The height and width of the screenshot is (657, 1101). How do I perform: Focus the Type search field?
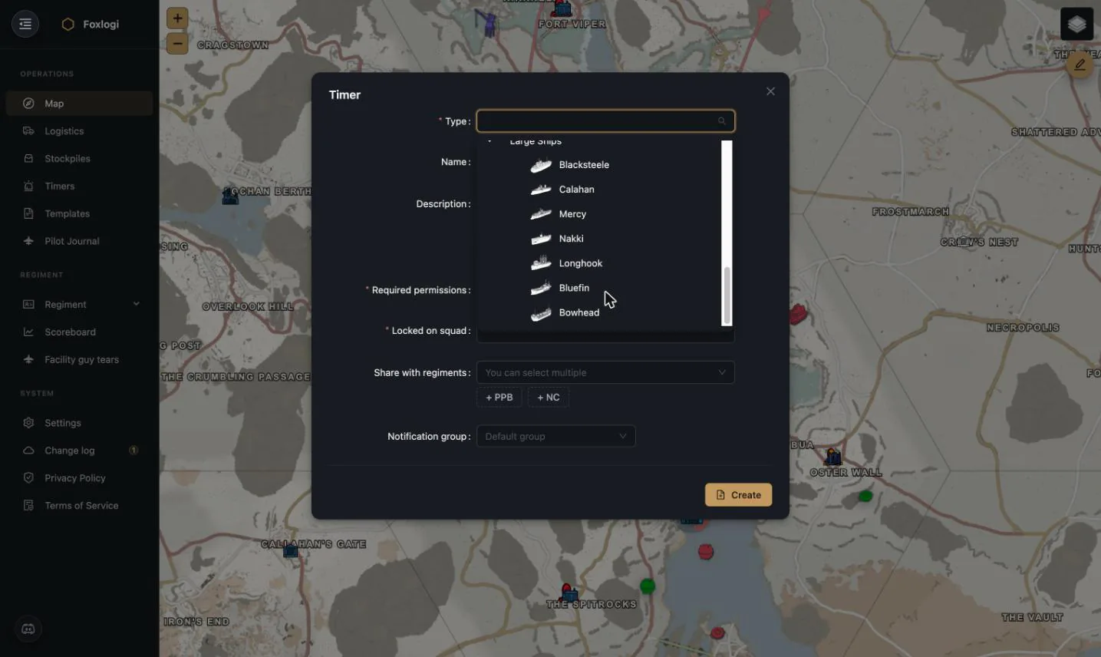click(605, 121)
